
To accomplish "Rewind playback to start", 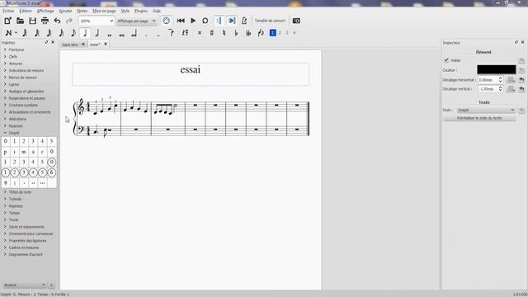I will coord(181,21).
